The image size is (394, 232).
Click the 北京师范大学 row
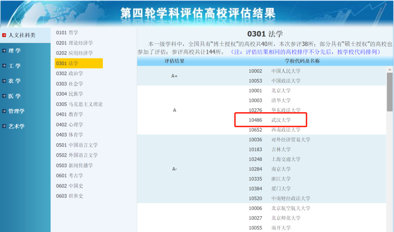pos(275,218)
